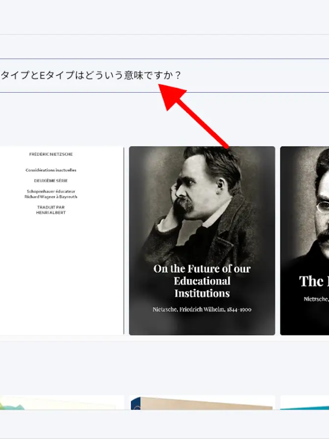Open the bottom-row beige book thumbnail
This screenshot has width=329, height=439.
coord(202,403)
